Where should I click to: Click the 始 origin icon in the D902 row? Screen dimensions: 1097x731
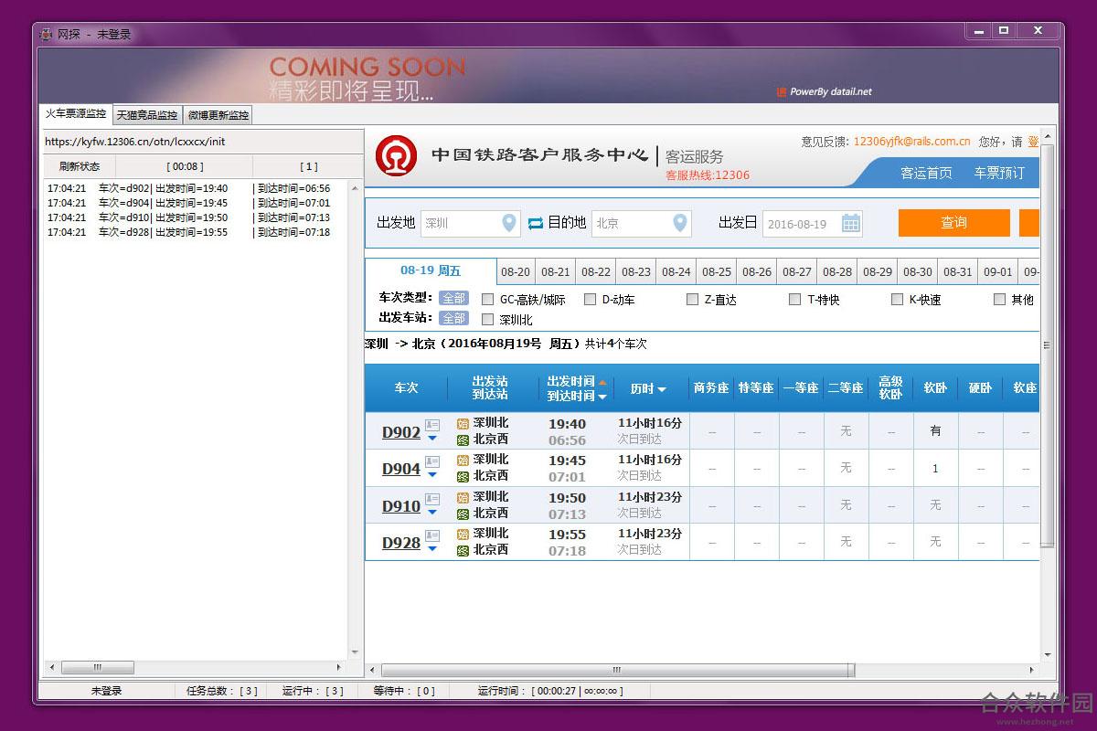463,423
